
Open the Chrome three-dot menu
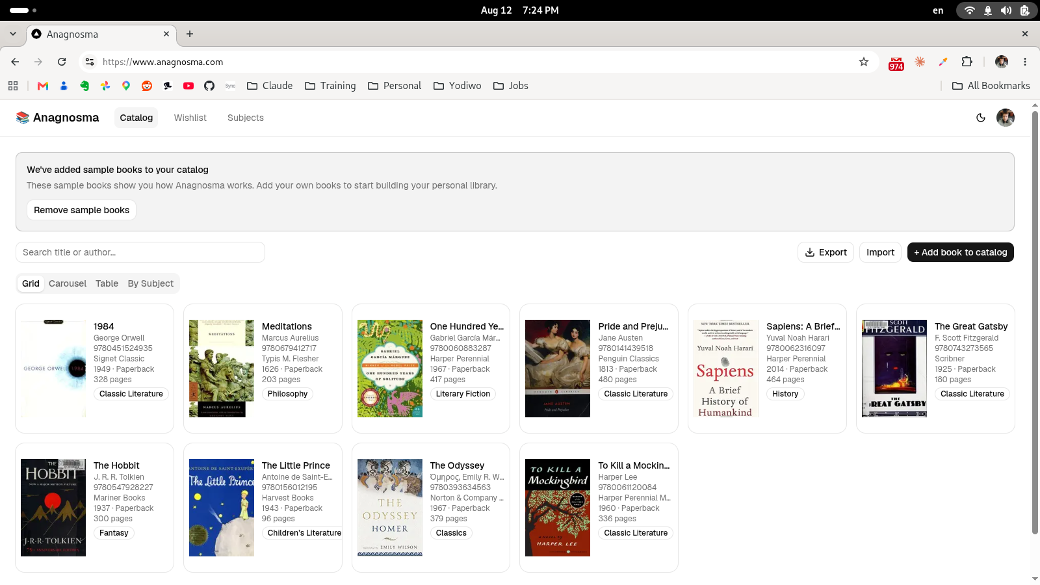(1025, 62)
